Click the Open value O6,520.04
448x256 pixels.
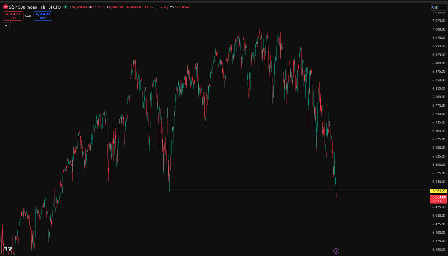(x=80, y=7)
